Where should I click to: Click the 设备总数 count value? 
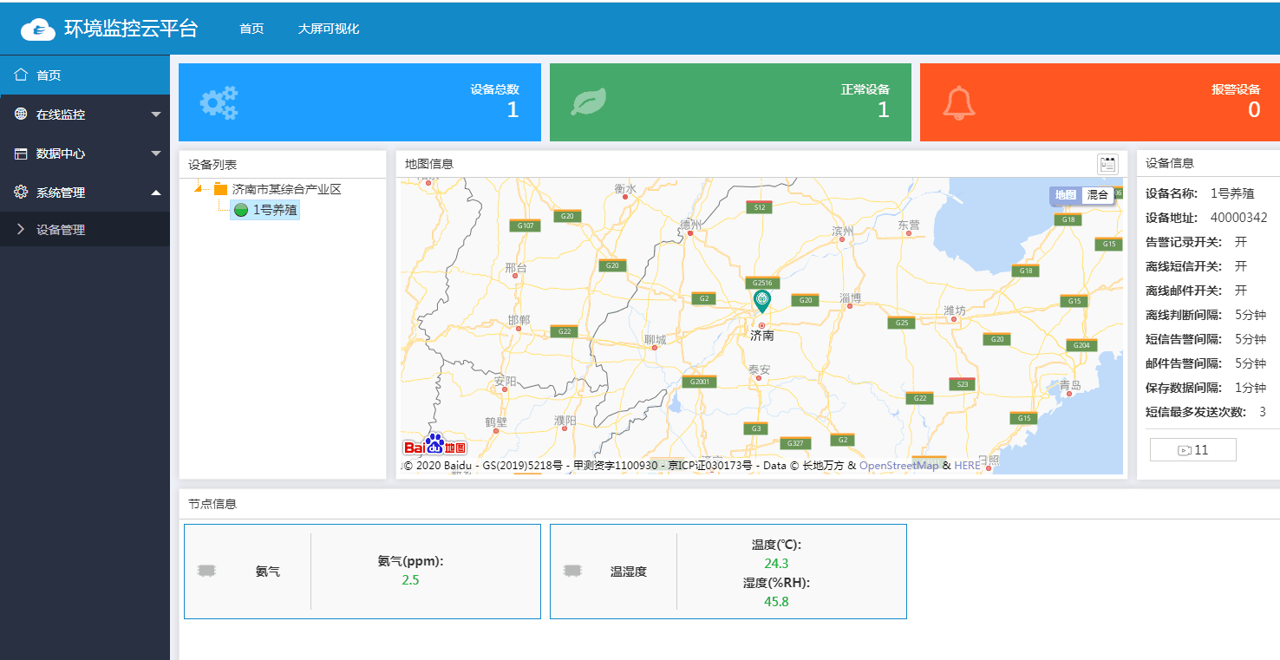point(513,110)
